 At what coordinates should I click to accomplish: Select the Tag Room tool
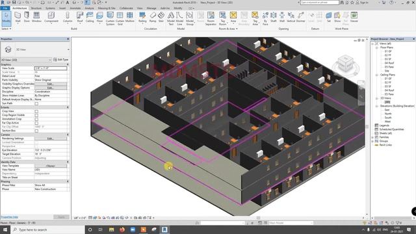(222, 18)
